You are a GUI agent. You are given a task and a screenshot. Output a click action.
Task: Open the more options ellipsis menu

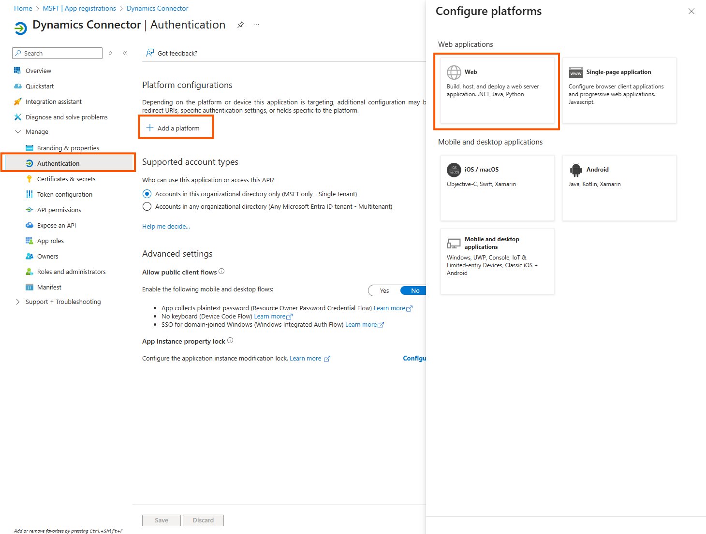(x=256, y=25)
